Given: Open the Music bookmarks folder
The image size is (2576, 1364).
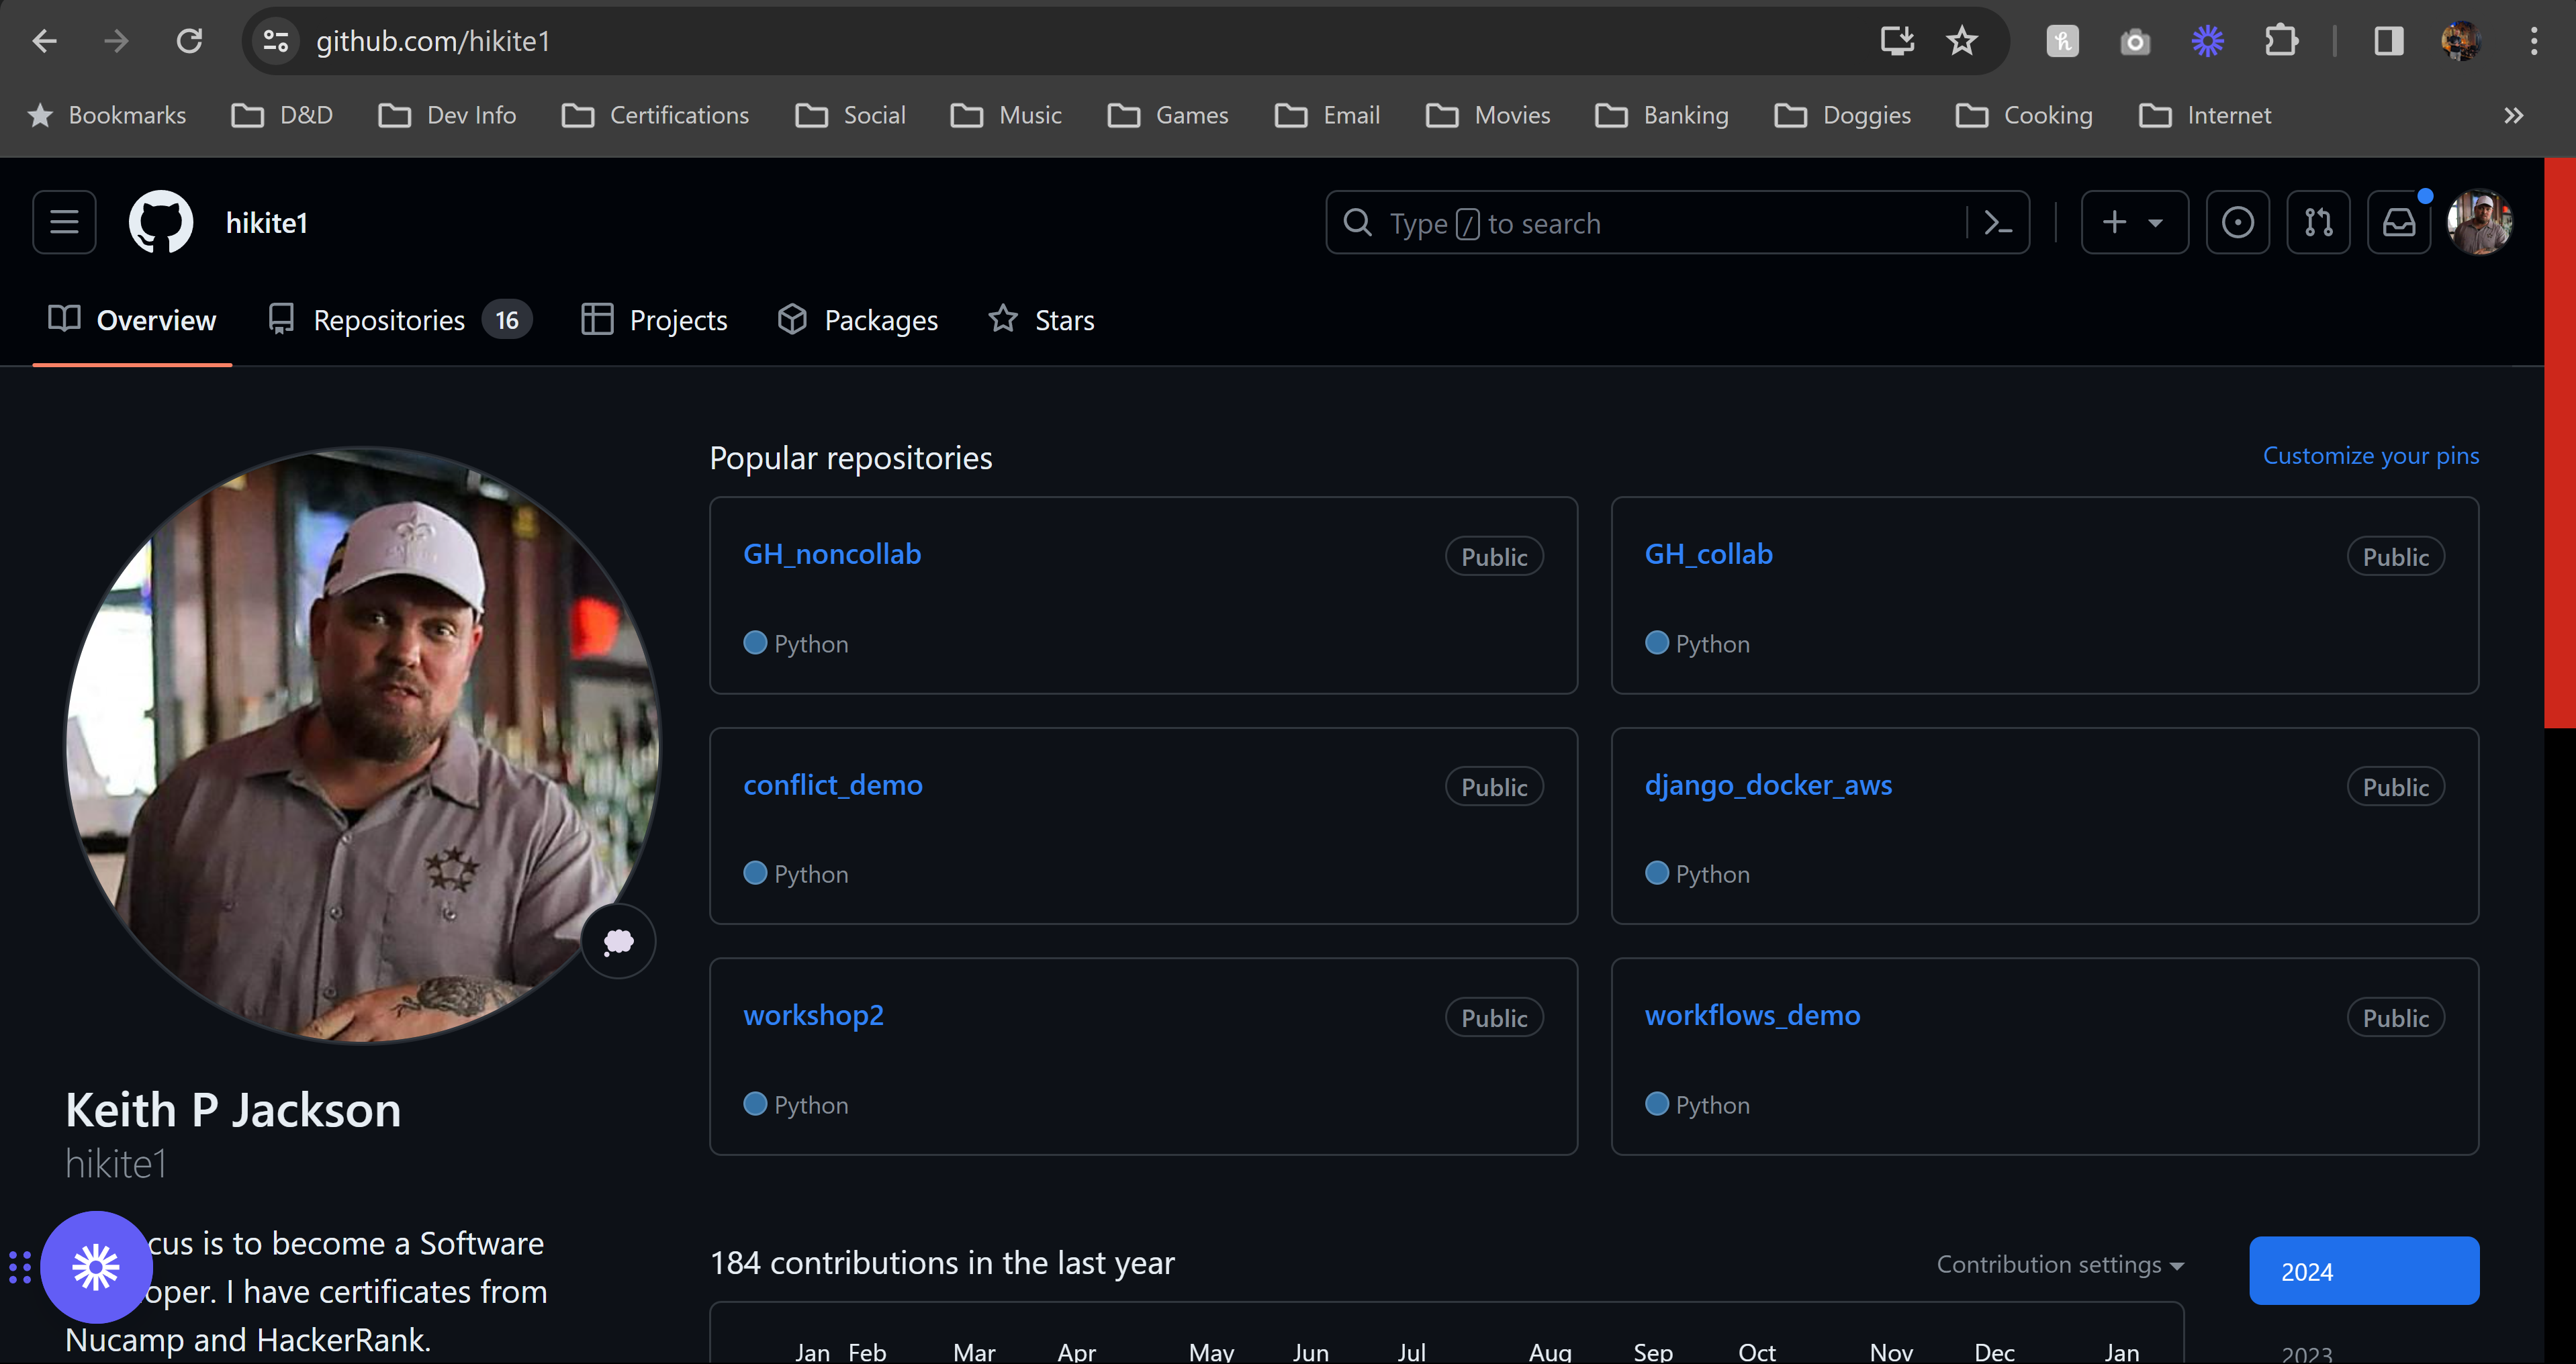Looking at the screenshot, I should [1006, 116].
